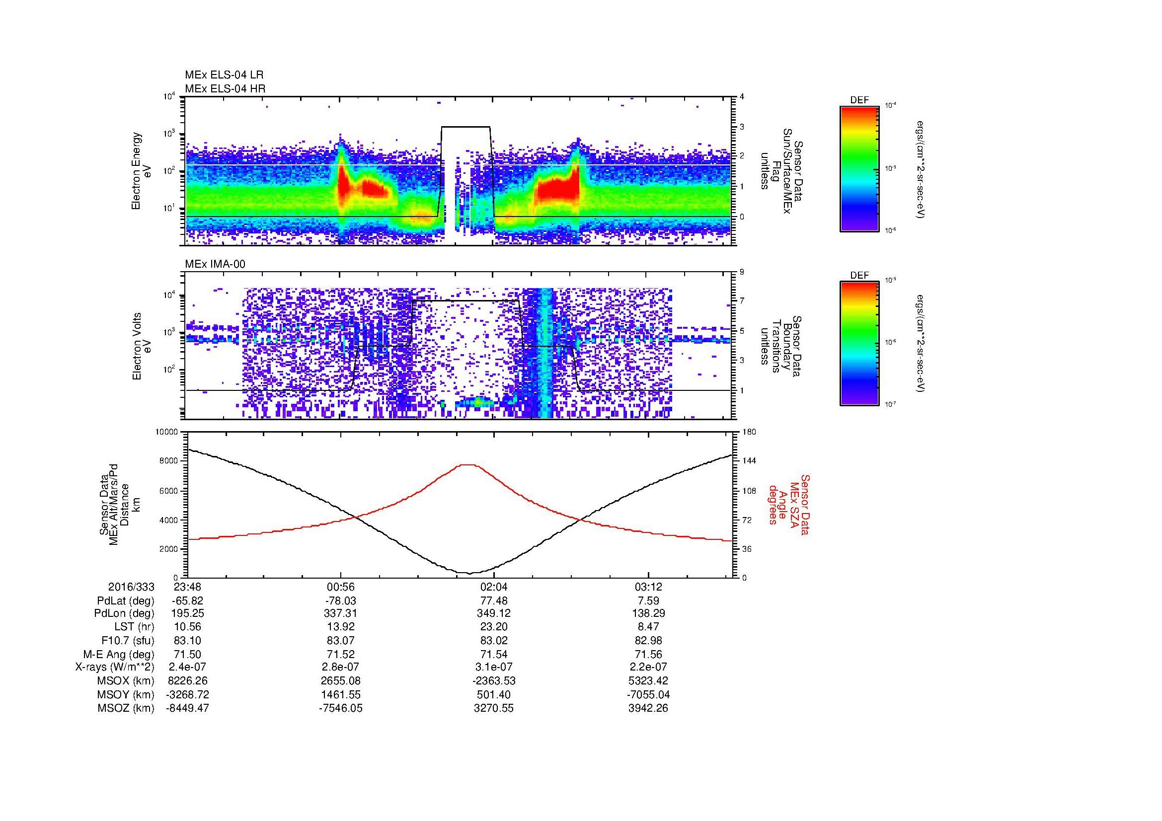Viewport: 1162px width, 821px height.
Task: Click the 00:56 time tick label
Action: click(341, 587)
